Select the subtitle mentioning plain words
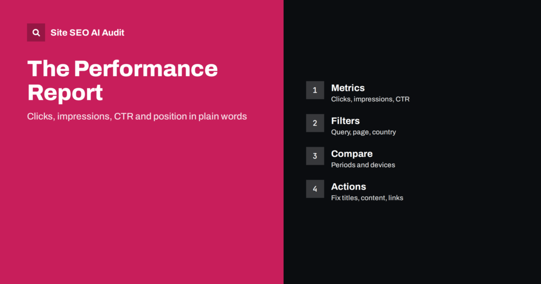 tap(137, 117)
